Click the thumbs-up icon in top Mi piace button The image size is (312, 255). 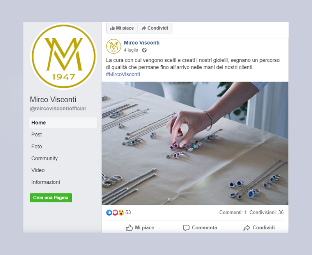(x=112, y=28)
